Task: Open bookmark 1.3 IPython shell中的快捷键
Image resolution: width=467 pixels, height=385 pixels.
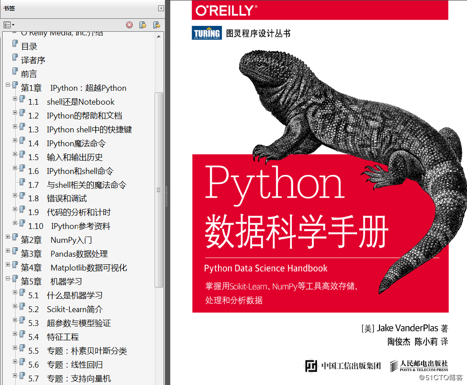Action: coord(80,130)
